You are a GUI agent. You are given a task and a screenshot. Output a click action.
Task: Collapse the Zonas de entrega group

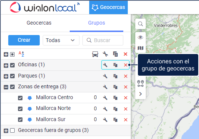[6, 87]
